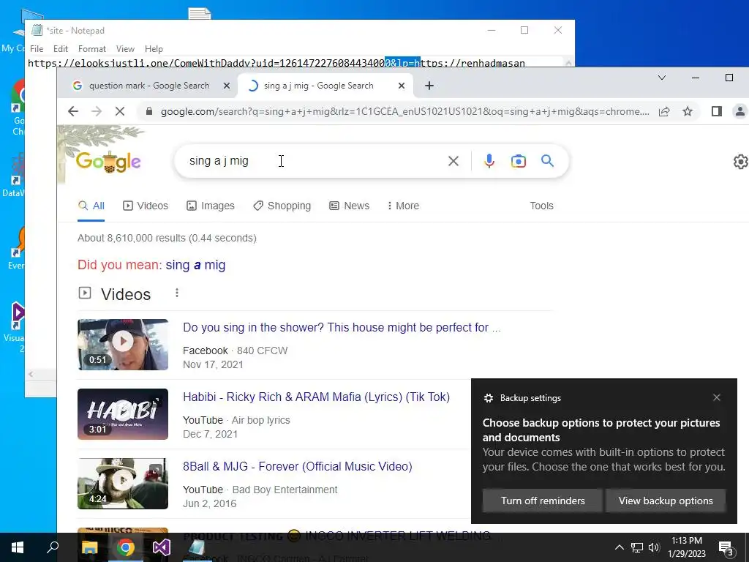The width and height of the screenshot is (749, 562).
Task: Close the question mark search tab
Action: (x=227, y=86)
